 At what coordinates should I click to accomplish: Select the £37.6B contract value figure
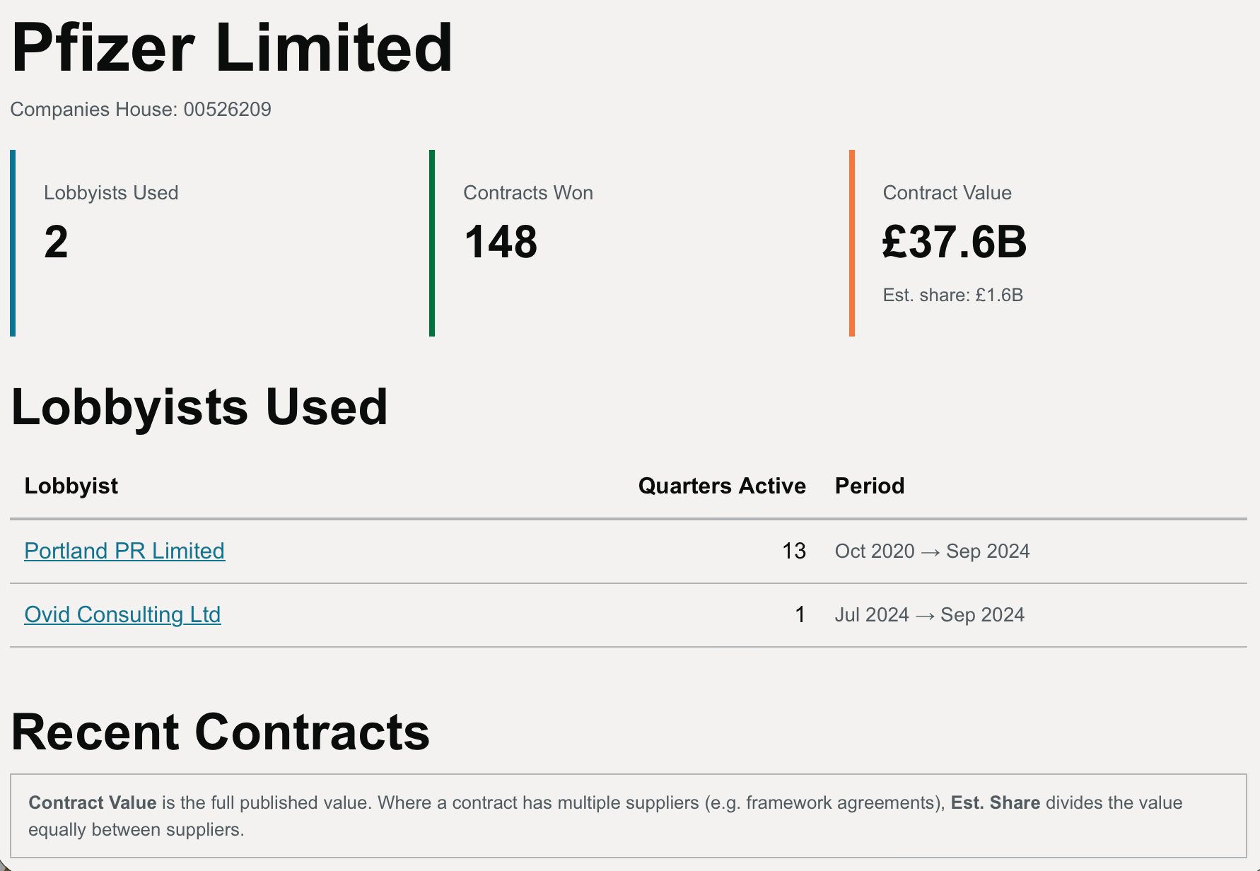[954, 242]
